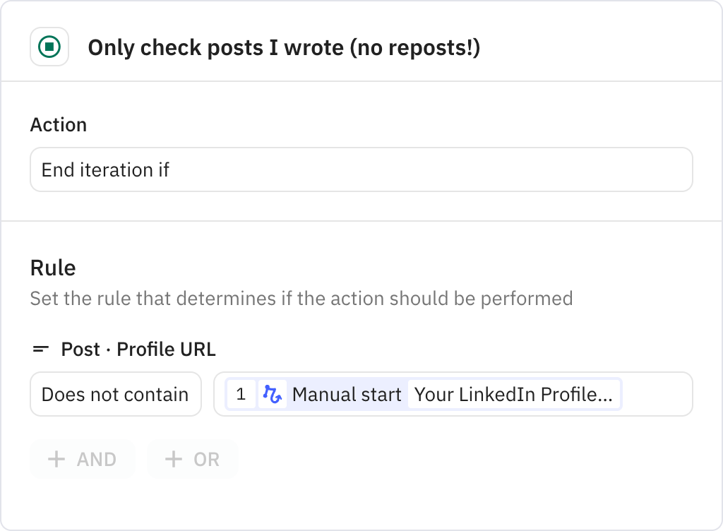Viewport: 723px width, 531px height.
Task: Click the Does not contain text
Action: click(115, 394)
